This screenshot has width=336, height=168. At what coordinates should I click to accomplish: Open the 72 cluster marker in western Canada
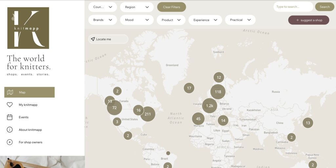coord(115,108)
